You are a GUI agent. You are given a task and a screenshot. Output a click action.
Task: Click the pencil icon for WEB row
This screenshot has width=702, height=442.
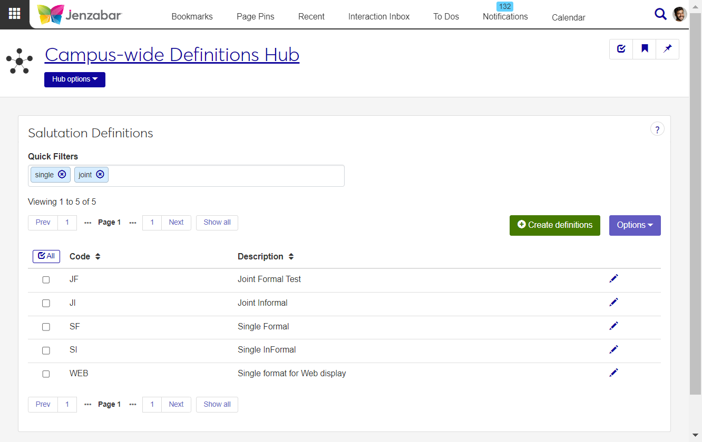pos(613,373)
